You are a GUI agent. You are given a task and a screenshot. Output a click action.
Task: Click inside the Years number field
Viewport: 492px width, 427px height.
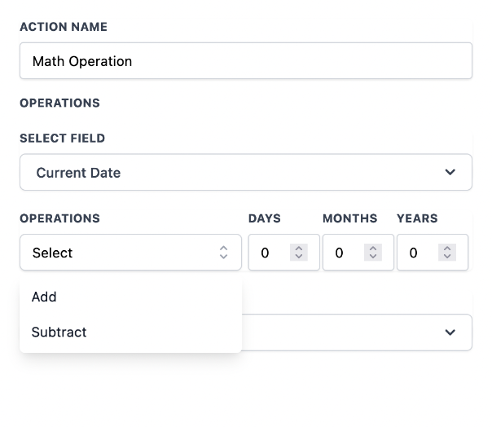[418, 253]
